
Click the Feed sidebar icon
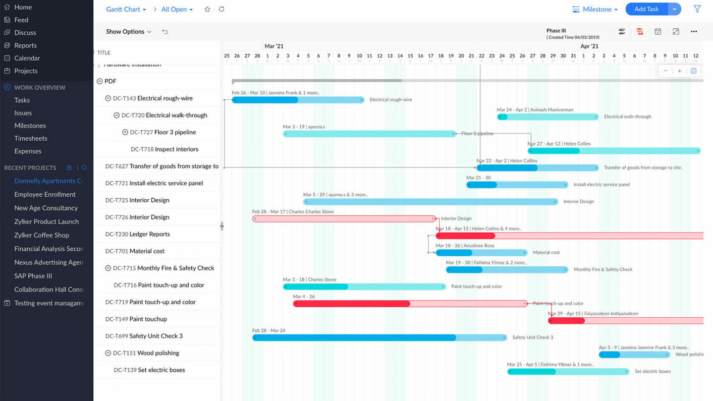pyautogui.click(x=7, y=20)
